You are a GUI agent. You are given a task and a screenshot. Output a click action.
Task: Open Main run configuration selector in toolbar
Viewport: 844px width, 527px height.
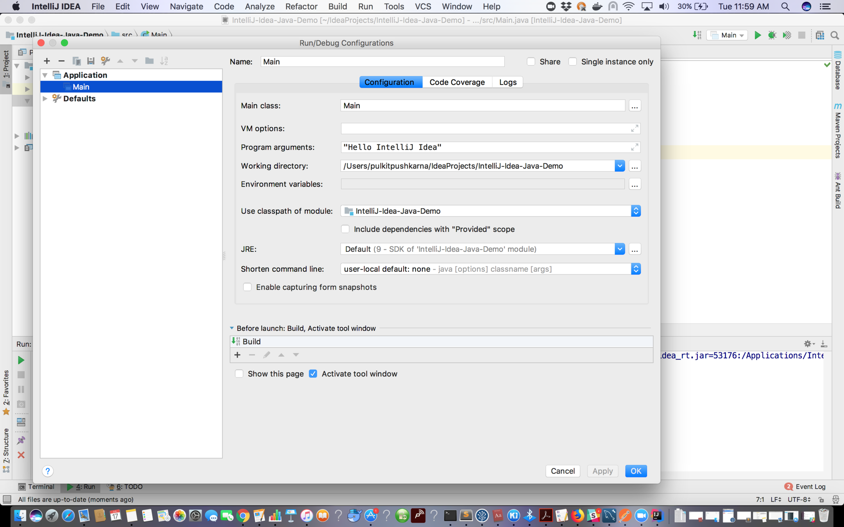tap(727, 35)
